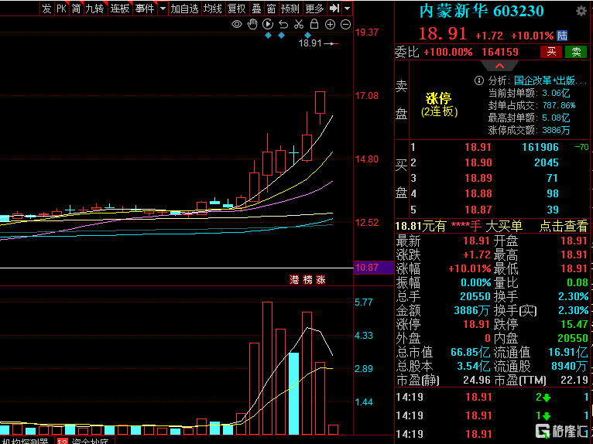Toggle the 九转 indicator
This screenshot has width=593, height=444.
95,9
